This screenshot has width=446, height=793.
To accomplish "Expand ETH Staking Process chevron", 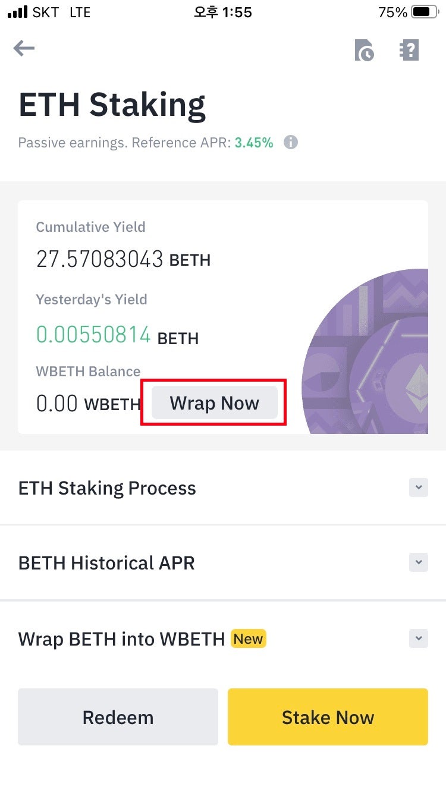I will [419, 487].
